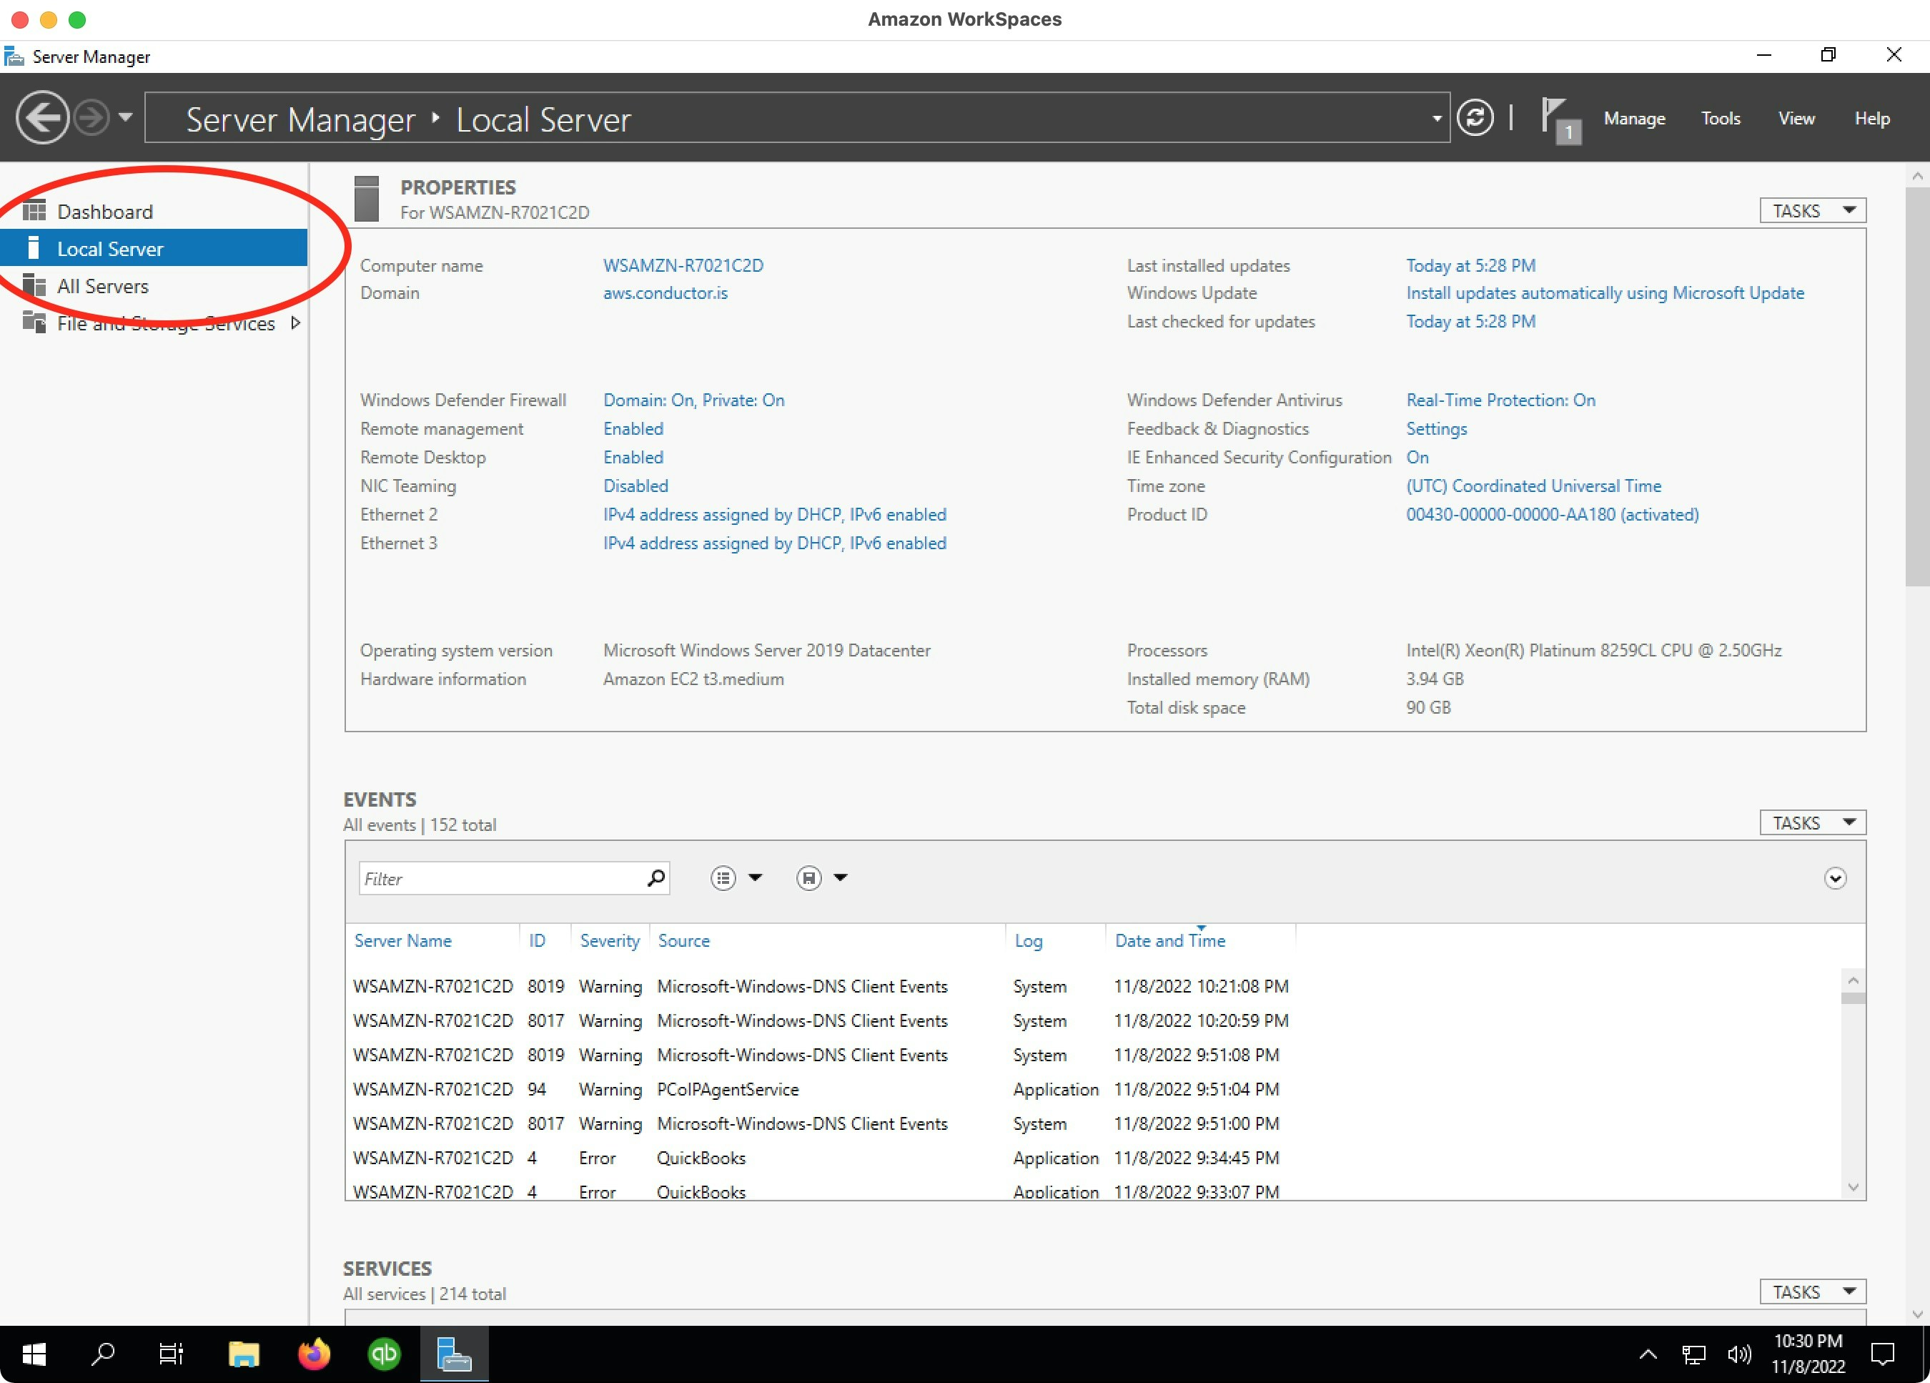
Task: Click events list scroll down arrow
Action: [1853, 1186]
